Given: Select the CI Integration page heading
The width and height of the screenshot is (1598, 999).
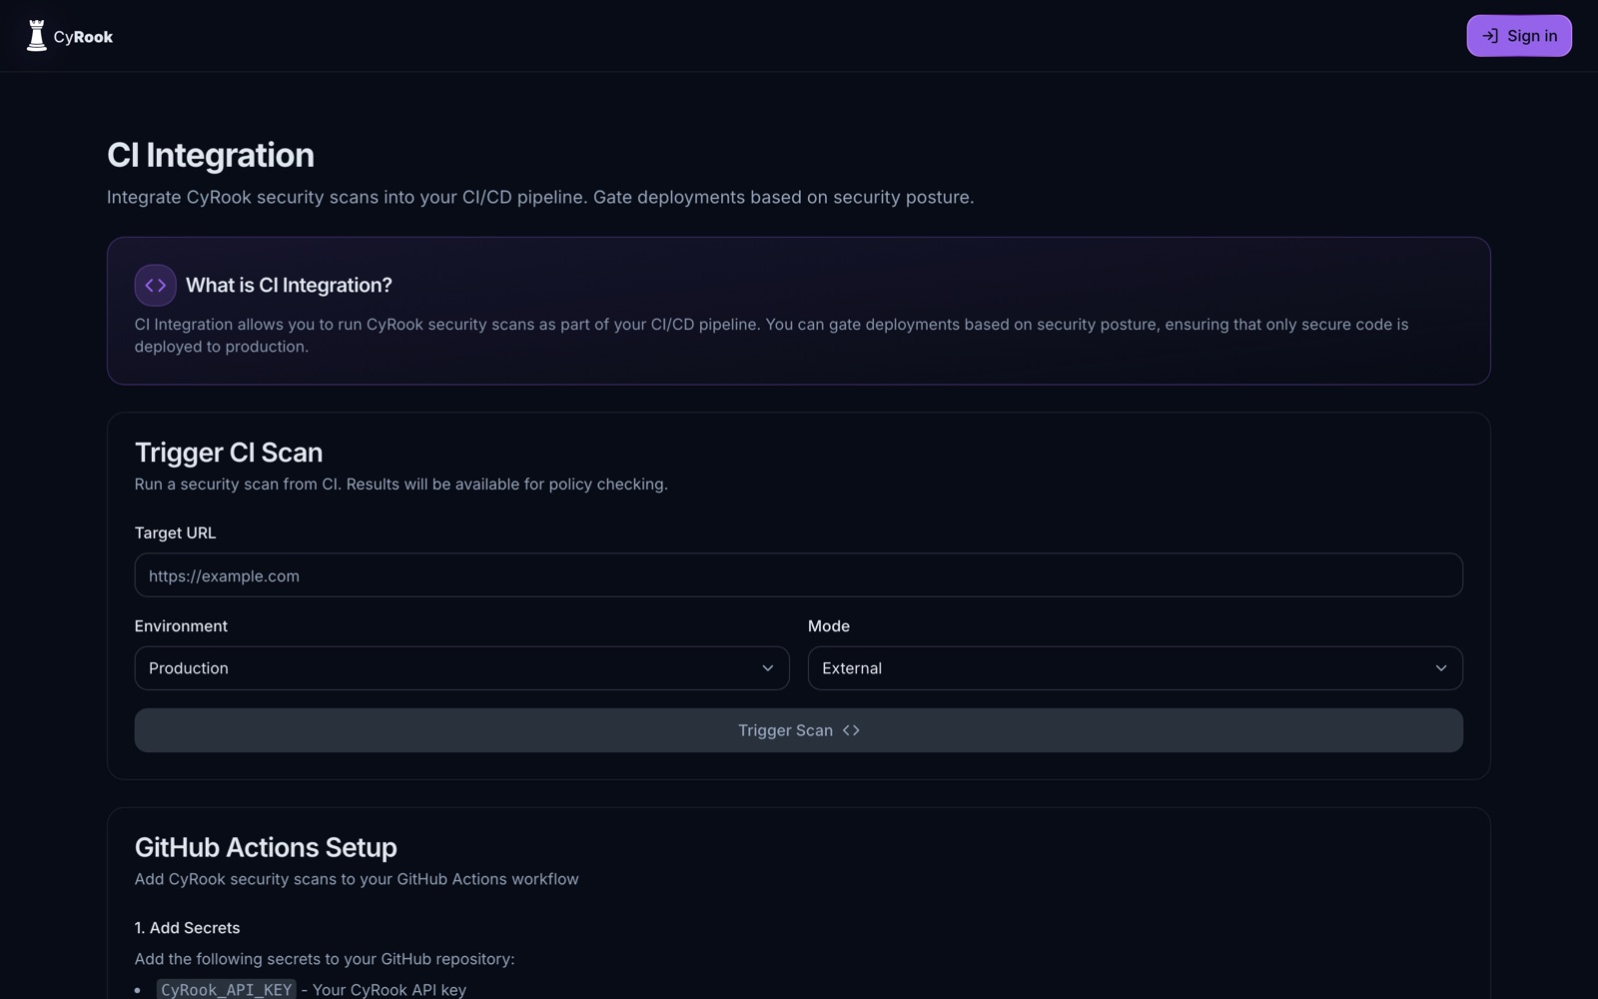Looking at the screenshot, I should click(x=211, y=155).
